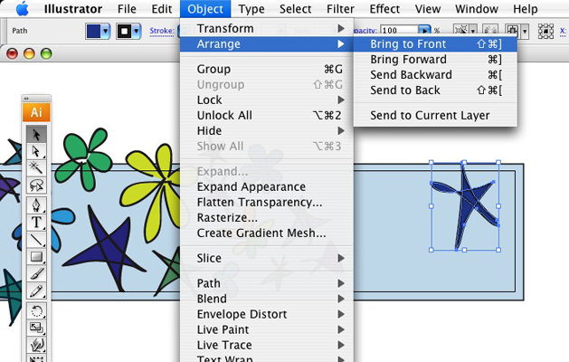This screenshot has width=569, height=362.
Task: Select the Lasso tool
Action: (x=36, y=186)
